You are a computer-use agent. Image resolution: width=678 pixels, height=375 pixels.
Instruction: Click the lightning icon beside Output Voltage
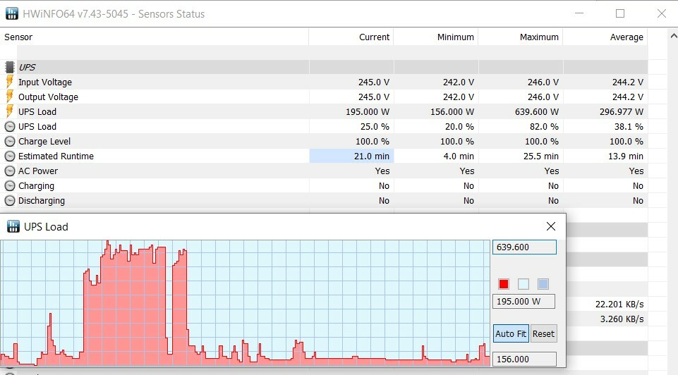[x=9, y=96]
